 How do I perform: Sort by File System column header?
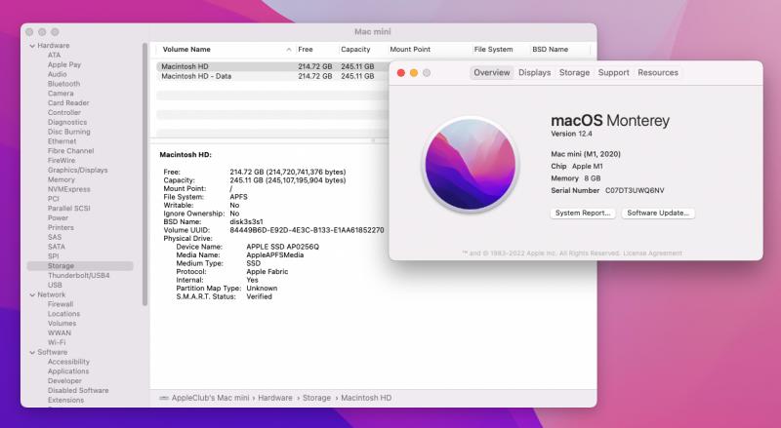[x=493, y=50]
